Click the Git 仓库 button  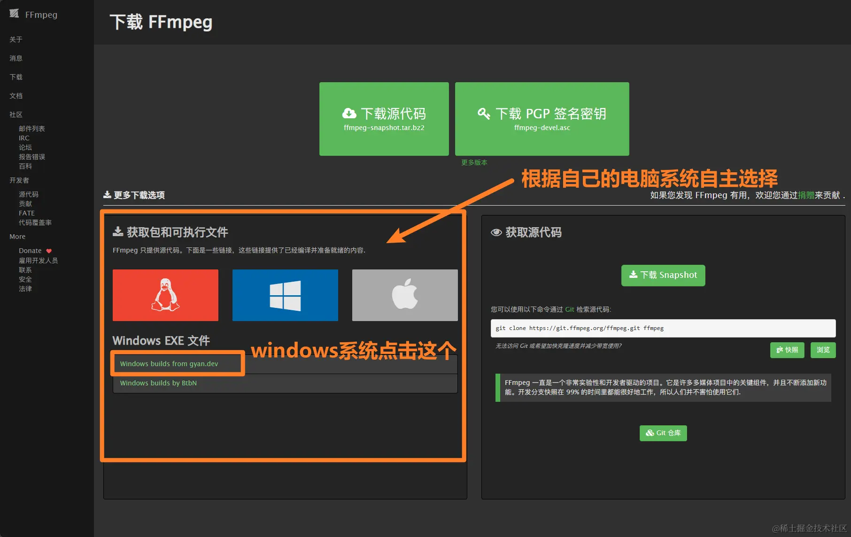point(663,433)
